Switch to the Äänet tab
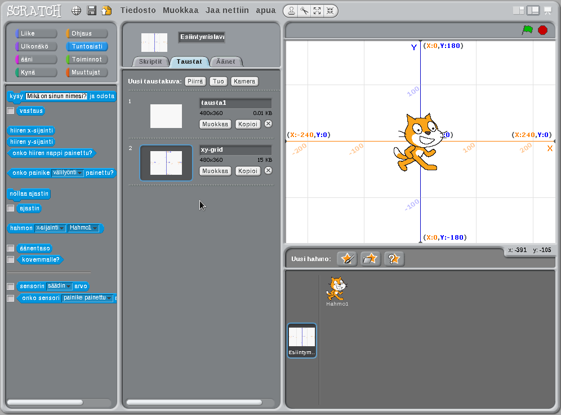The image size is (561, 415). 226,61
